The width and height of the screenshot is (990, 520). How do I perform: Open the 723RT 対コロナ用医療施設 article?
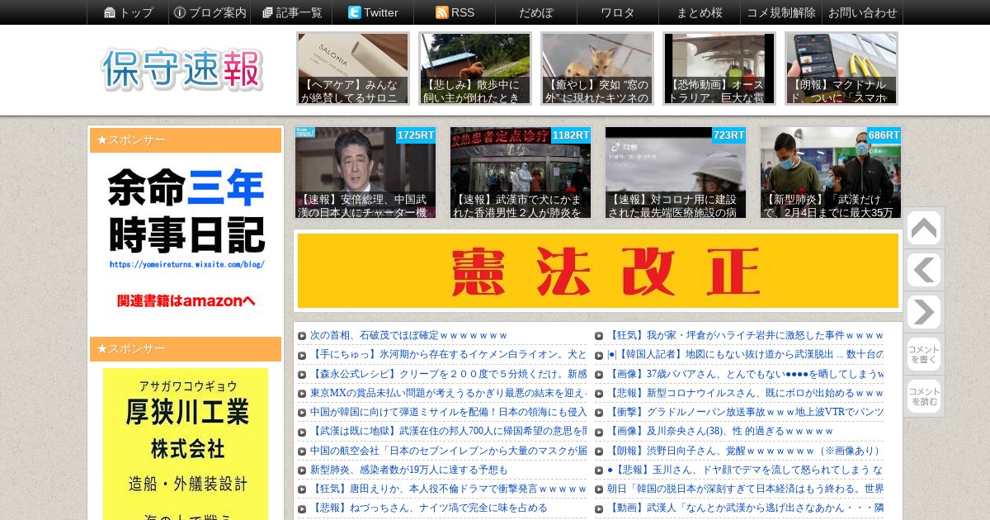tap(676, 173)
